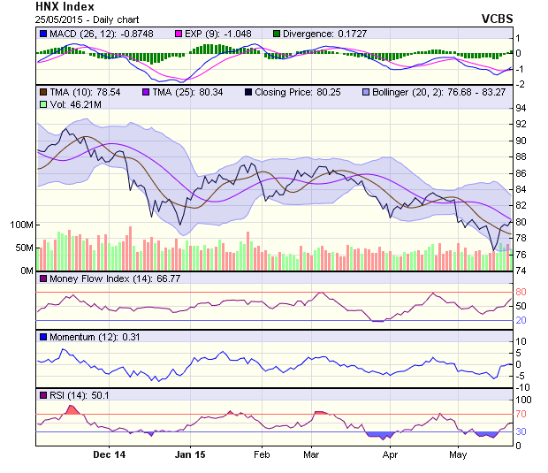Click the green Divergence legend swatch
548x473 pixels.
(276, 34)
